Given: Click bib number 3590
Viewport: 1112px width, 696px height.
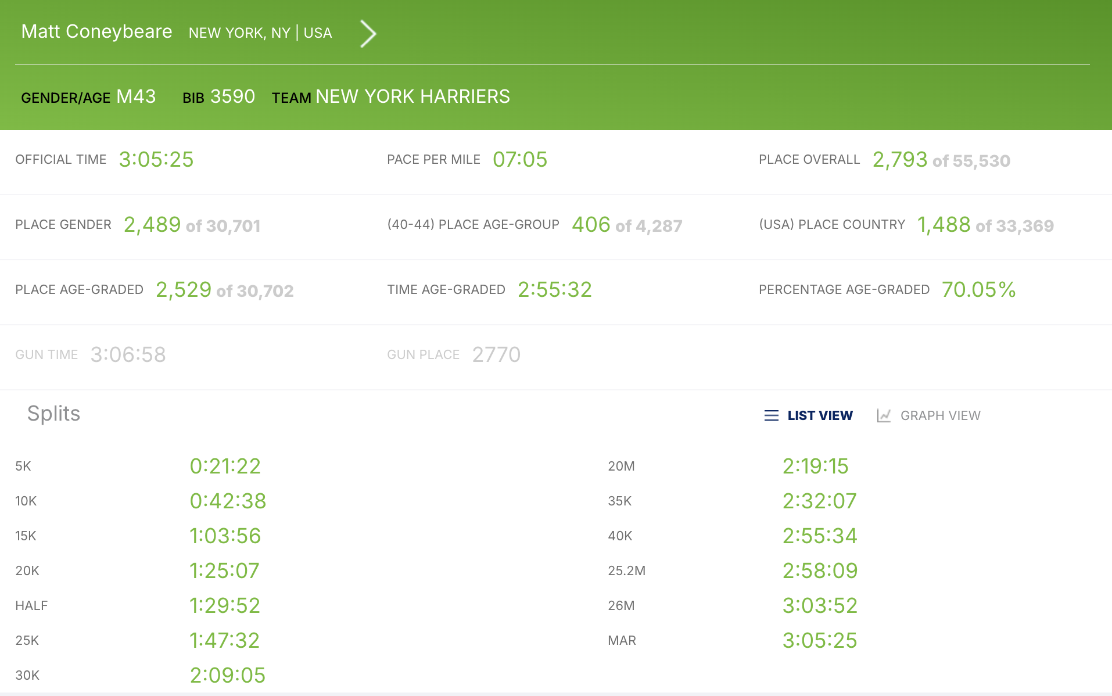Looking at the screenshot, I should point(232,96).
